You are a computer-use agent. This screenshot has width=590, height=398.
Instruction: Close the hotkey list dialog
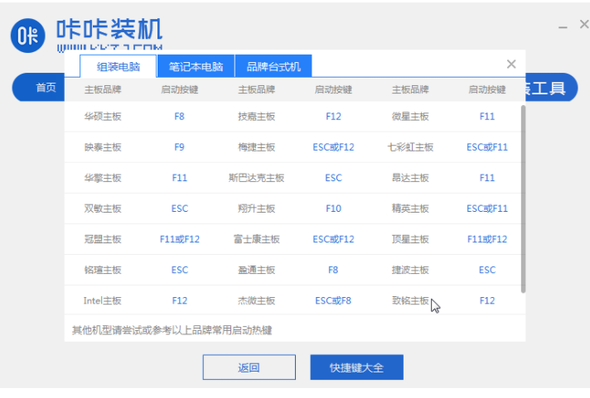[511, 65]
